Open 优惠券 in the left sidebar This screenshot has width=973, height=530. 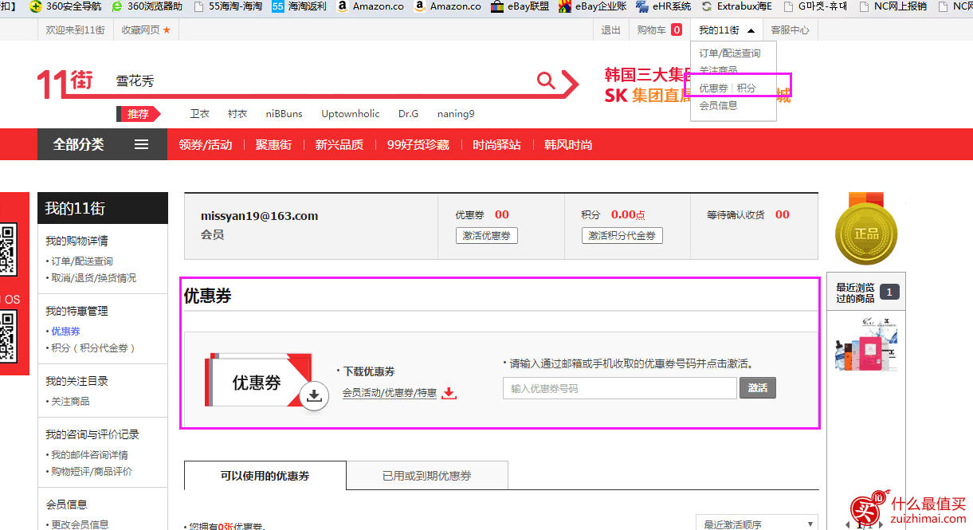click(65, 332)
